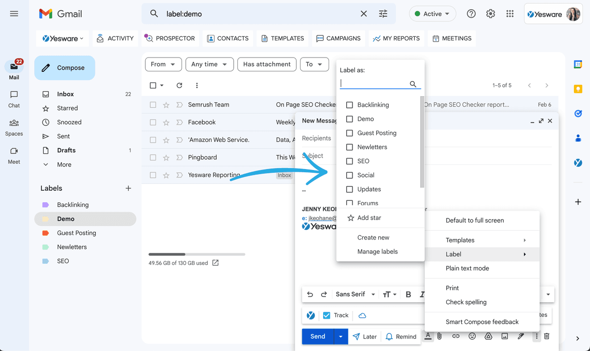
Task: Open Google Calendar from side panel
Action: point(578,64)
